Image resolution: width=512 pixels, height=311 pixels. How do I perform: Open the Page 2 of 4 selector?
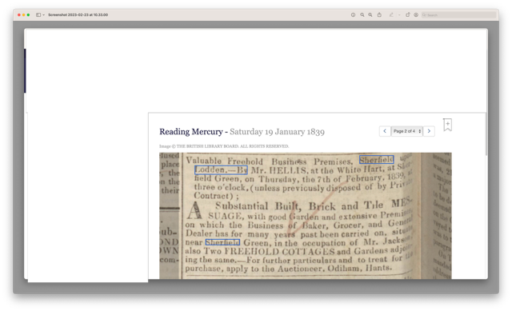pos(407,131)
